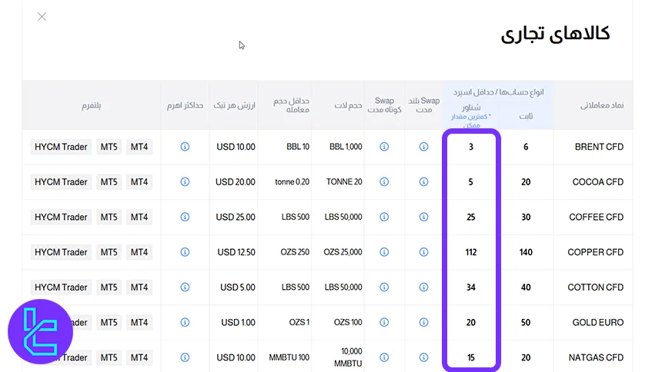Viewport: 662px width, 372px height.
Task: Select MT4 platform in BRENT CFD row
Action: 139,147
